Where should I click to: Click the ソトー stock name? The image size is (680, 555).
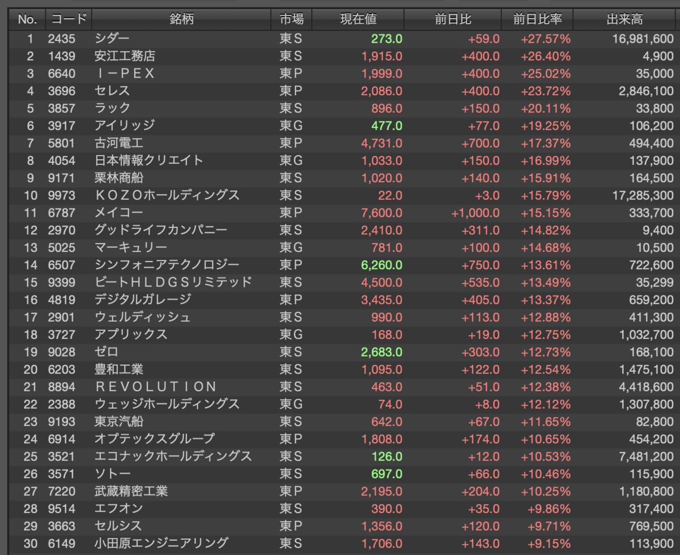coord(112,473)
